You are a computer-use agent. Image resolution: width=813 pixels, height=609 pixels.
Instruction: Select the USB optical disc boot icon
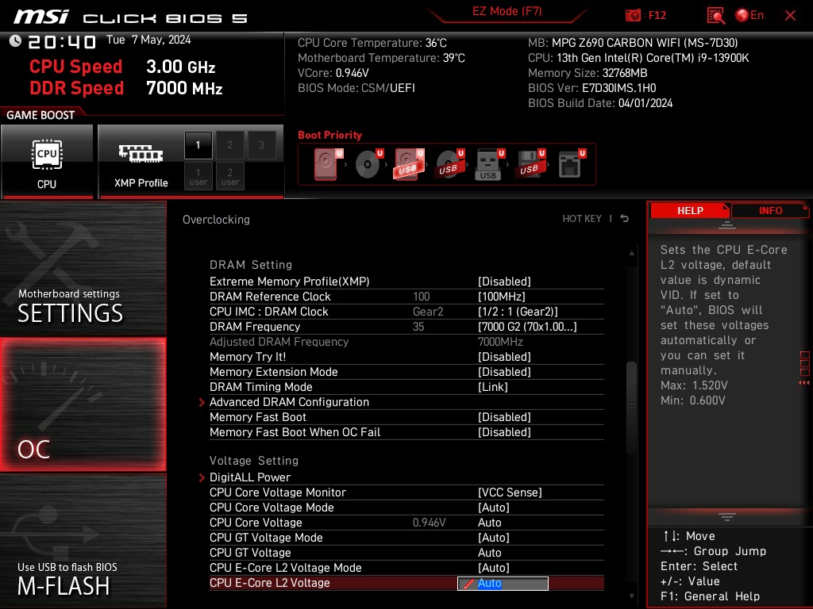pos(450,164)
